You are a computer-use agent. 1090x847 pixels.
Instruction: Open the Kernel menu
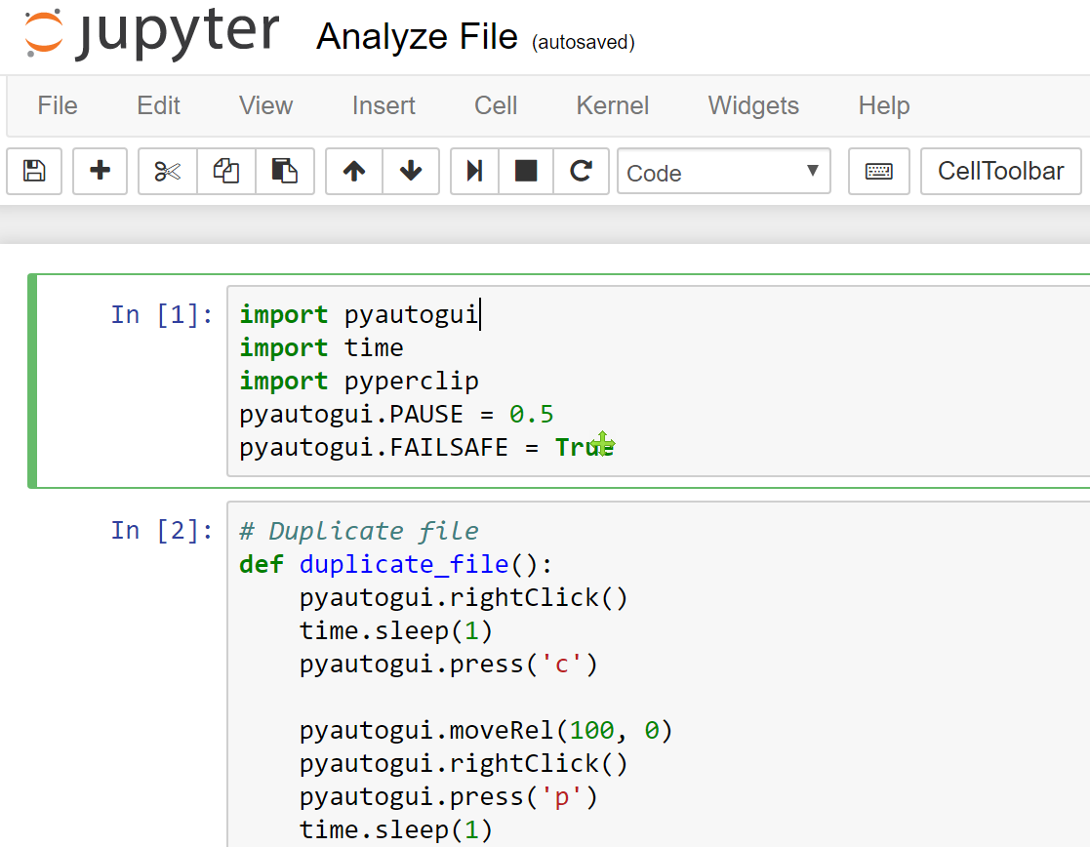click(612, 105)
